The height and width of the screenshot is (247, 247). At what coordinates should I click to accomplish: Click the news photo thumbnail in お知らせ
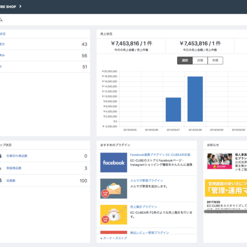point(219,161)
